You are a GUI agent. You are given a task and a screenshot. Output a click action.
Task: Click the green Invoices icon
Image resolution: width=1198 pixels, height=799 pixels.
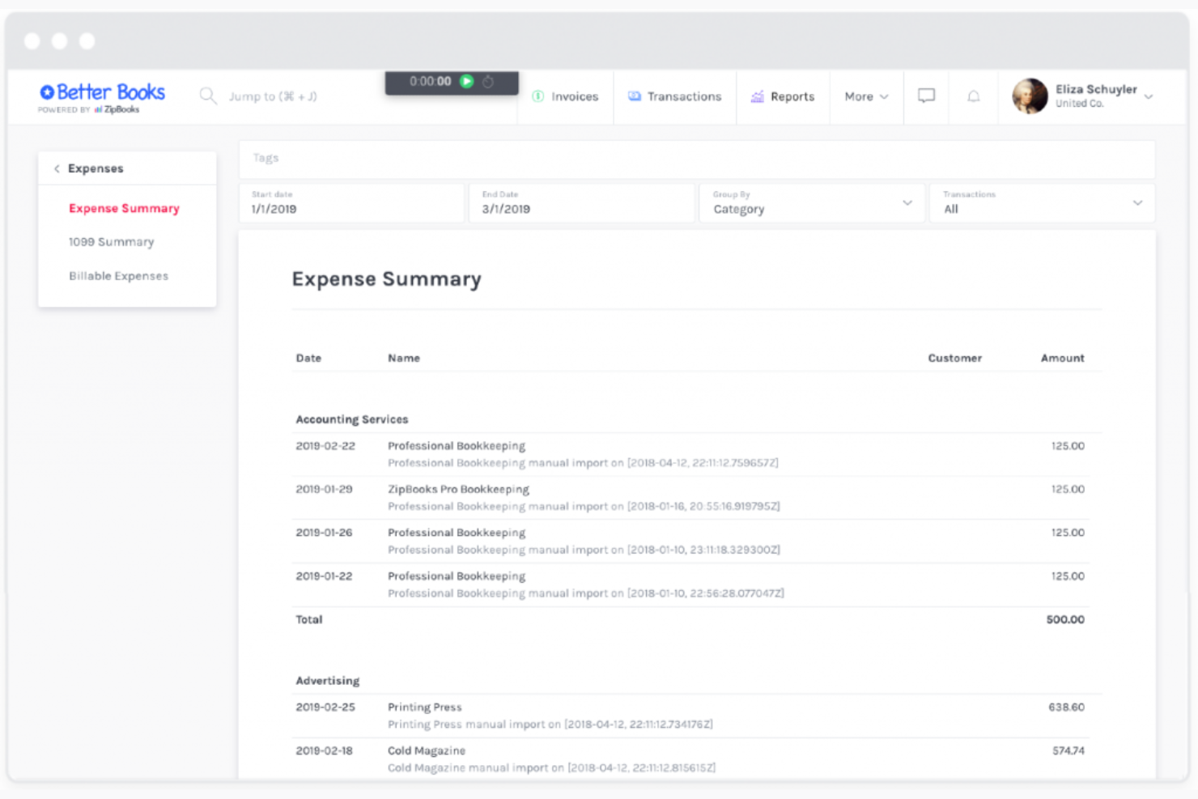pos(538,96)
